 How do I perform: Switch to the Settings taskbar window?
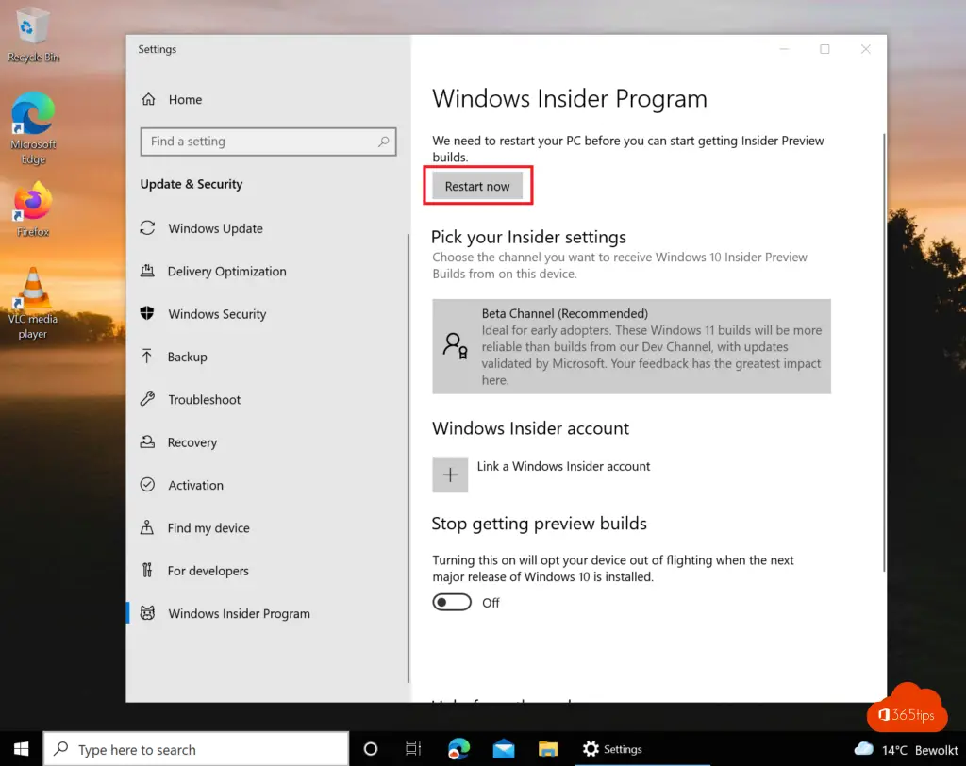pyautogui.click(x=612, y=748)
